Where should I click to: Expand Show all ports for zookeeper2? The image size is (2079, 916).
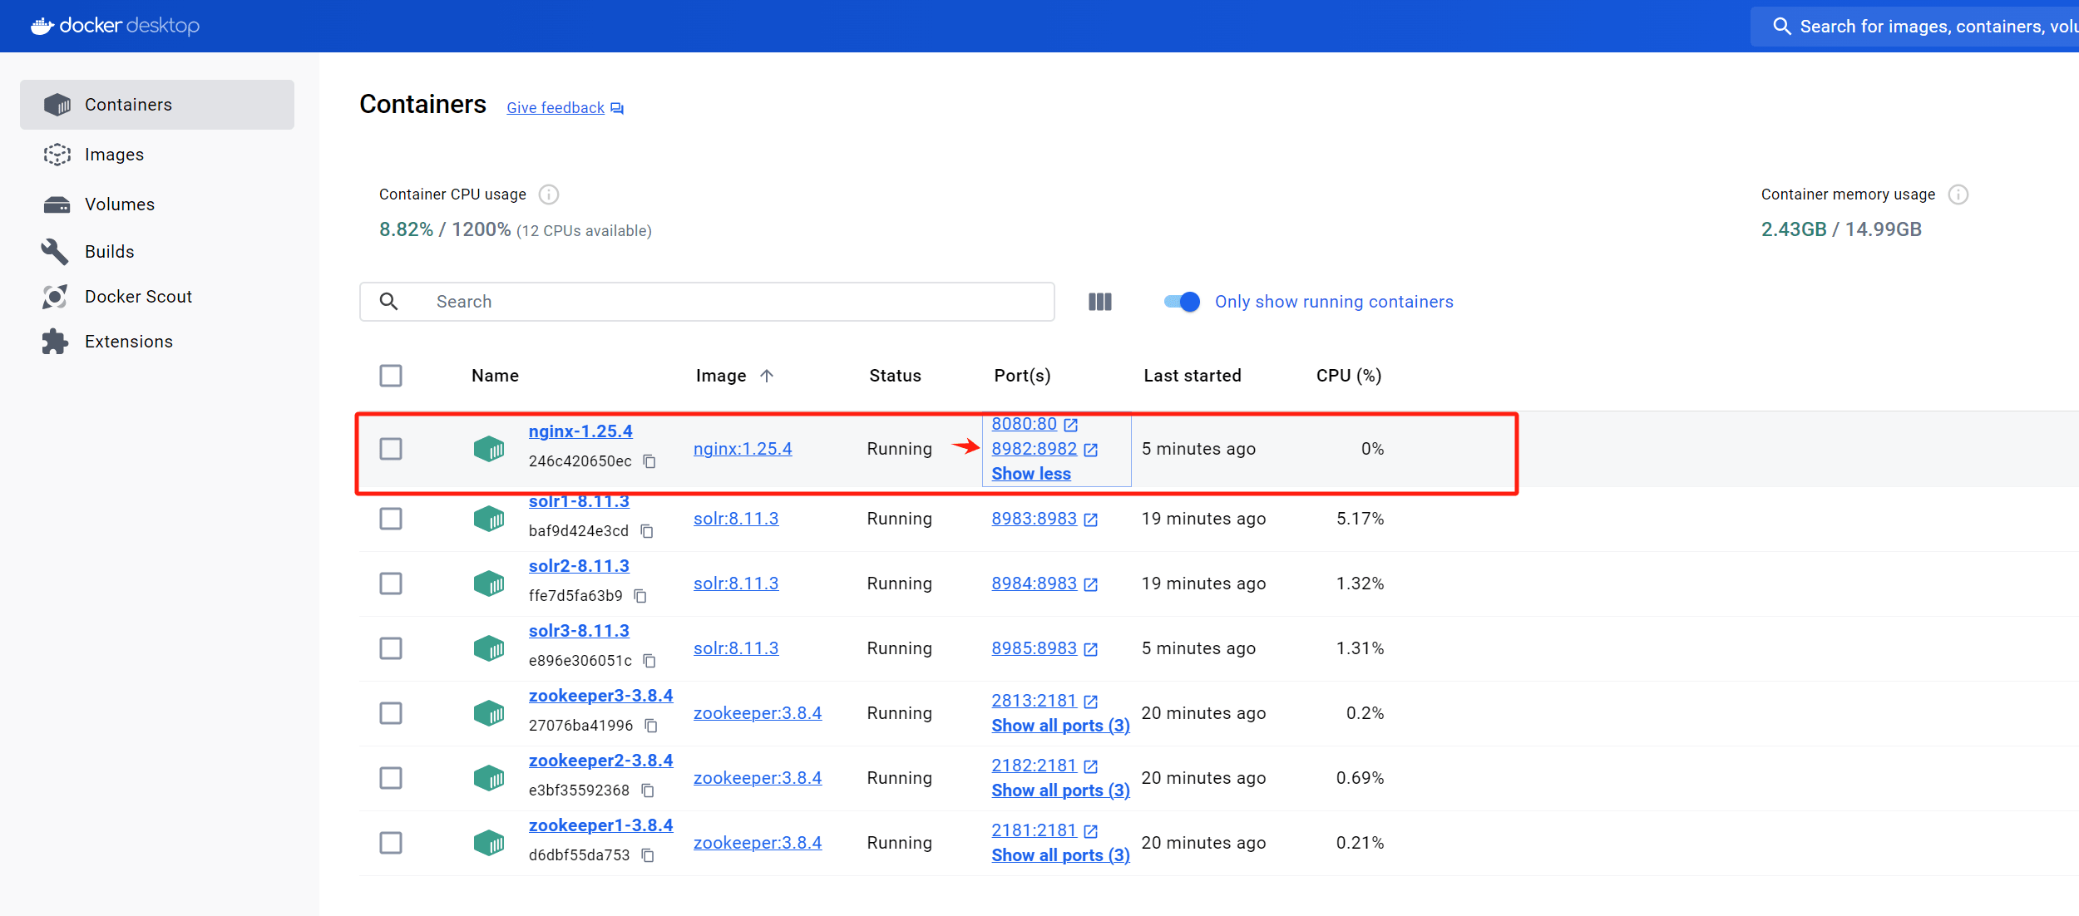(x=1060, y=790)
